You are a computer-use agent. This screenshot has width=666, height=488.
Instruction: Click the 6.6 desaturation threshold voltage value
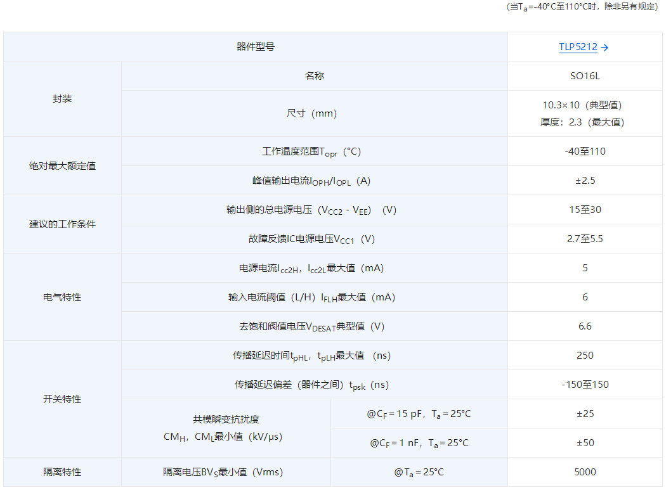(x=584, y=326)
